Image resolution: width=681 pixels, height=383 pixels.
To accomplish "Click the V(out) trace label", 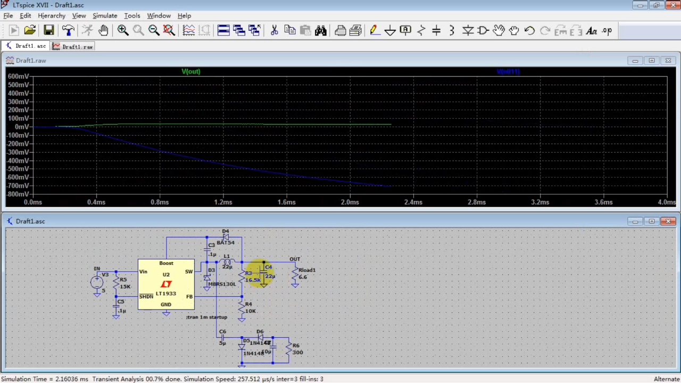I will tap(191, 71).
